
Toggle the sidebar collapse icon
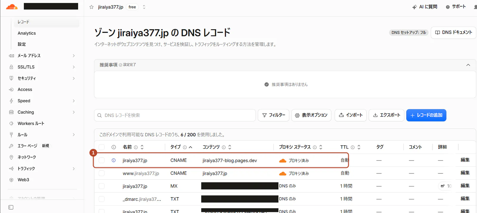[x=11, y=207]
